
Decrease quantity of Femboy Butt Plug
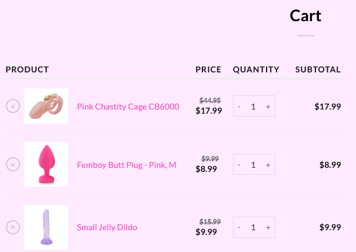(x=239, y=165)
